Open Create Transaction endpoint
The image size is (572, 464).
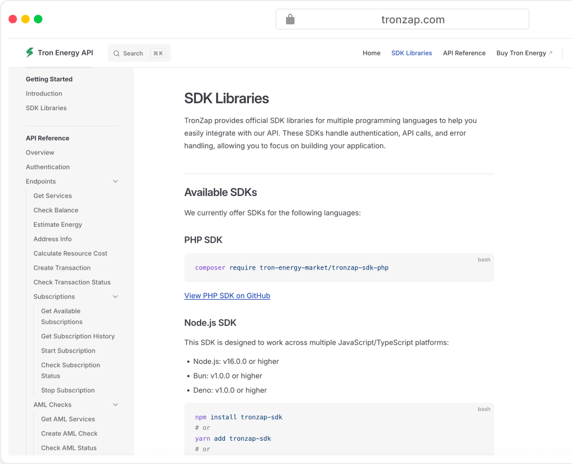coord(62,267)
